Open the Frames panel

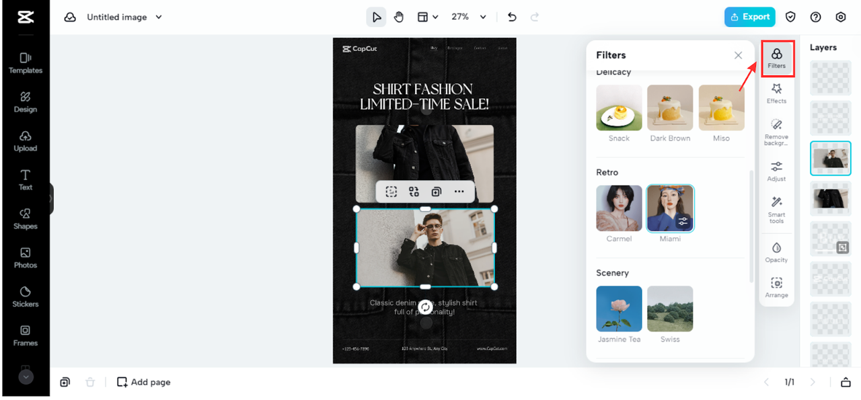coord(26,336)
